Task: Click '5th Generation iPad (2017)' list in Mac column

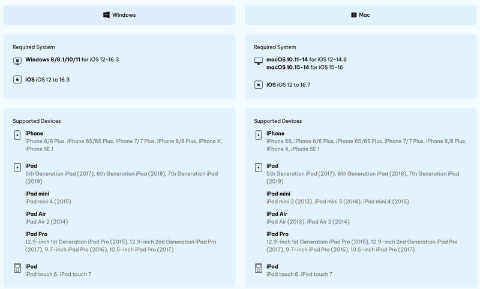Action: click(363, 177)
